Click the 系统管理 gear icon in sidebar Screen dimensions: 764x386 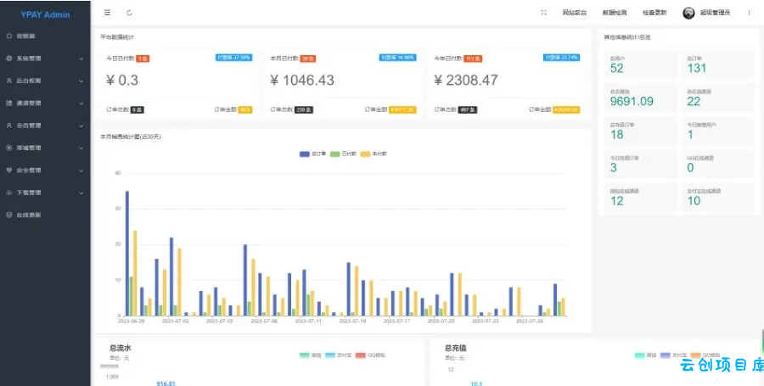[x=9, y=59]
